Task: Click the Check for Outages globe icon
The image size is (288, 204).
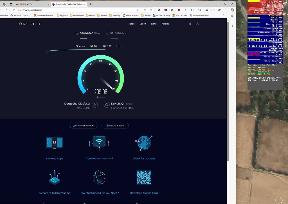Action: [x=144, y=143]
